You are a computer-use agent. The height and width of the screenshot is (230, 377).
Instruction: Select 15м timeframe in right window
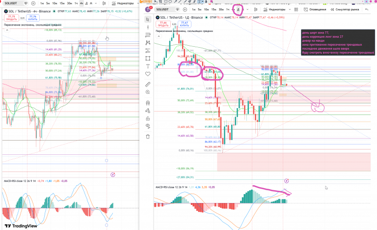[x=214, y=9]
